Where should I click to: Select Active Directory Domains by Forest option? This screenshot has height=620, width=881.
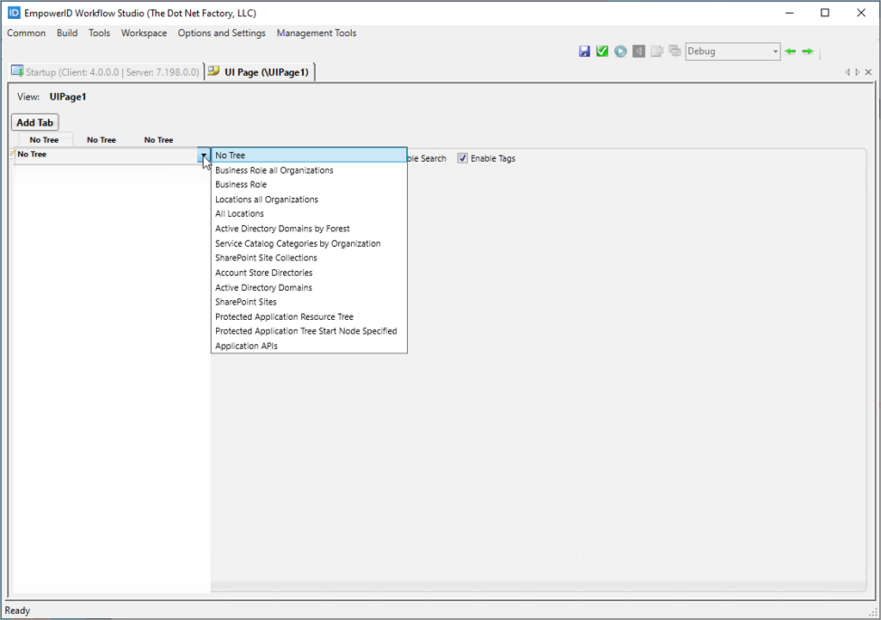pyautogui.click(x=282, y=229)
